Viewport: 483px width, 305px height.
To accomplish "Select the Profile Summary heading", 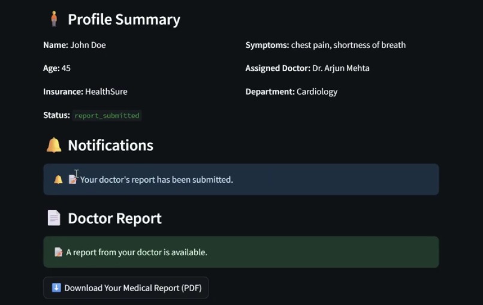I will tap(124, 19).
